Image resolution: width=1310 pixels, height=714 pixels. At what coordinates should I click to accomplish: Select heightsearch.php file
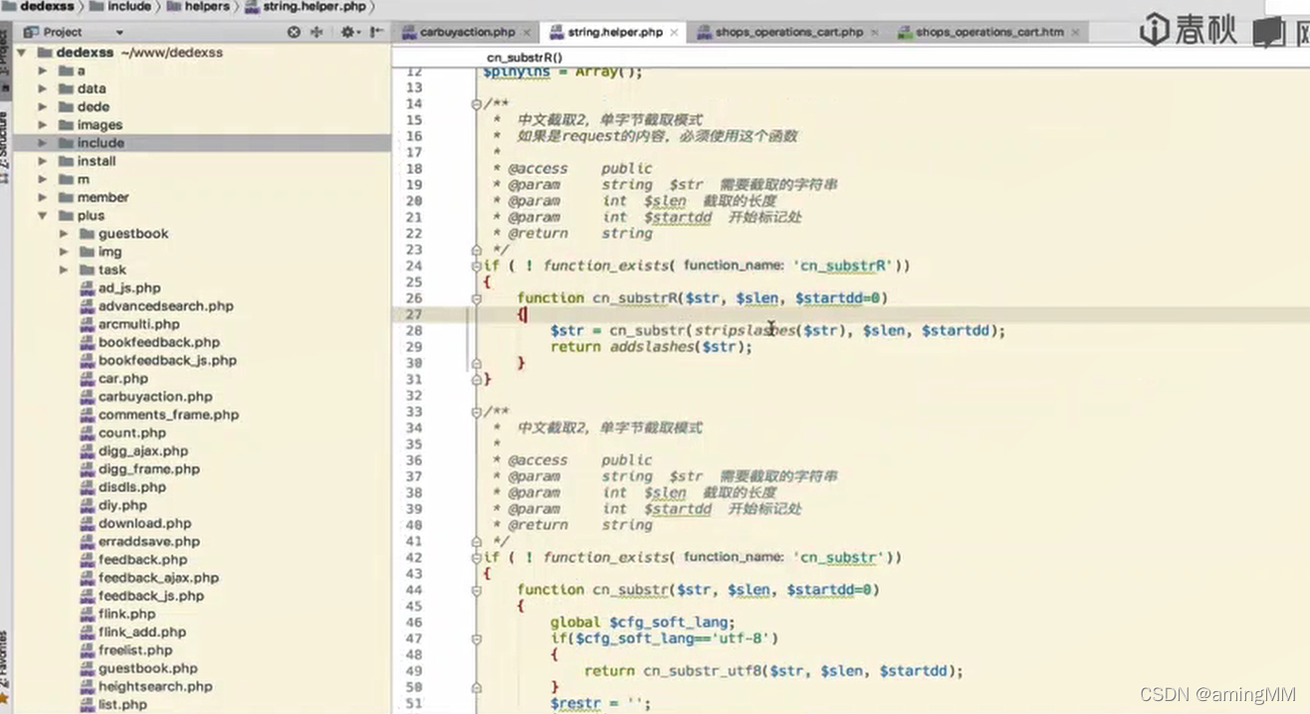tap(154, 686)
